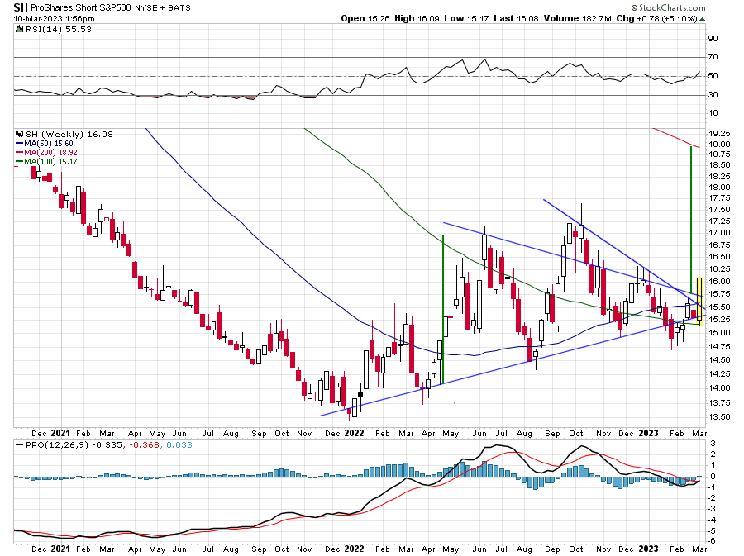
Task: Click the Volume 182.7M value
Action: [x=578, y=18]
